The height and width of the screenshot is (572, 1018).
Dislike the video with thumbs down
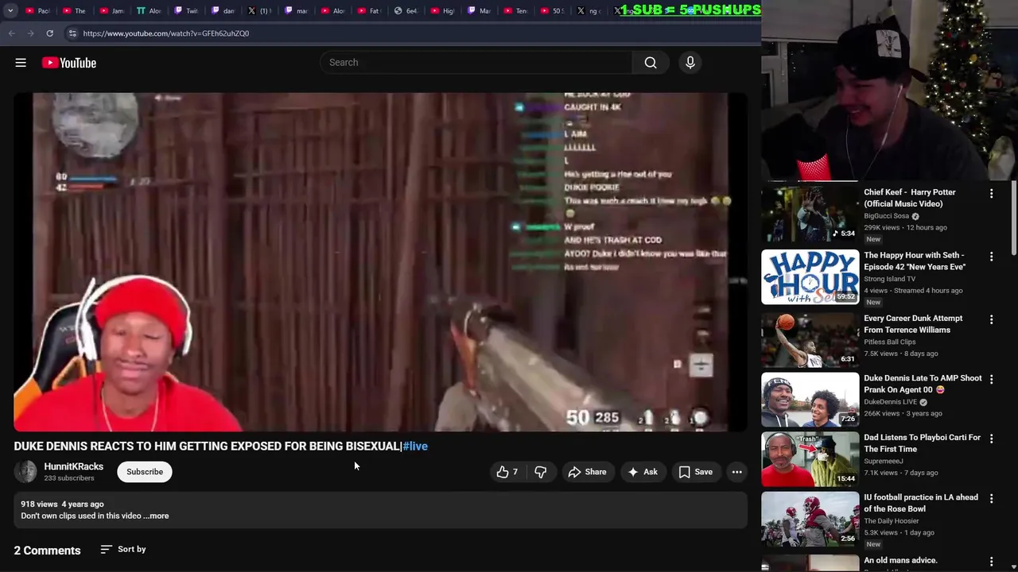click(541, 472)
